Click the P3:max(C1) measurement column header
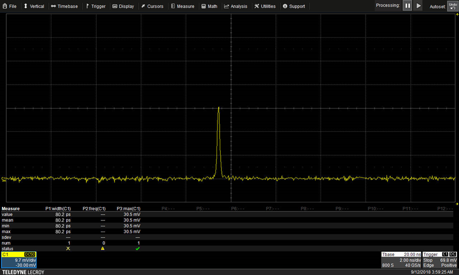The height and width of the screenshot is (275, 459). tap(128, 209)
